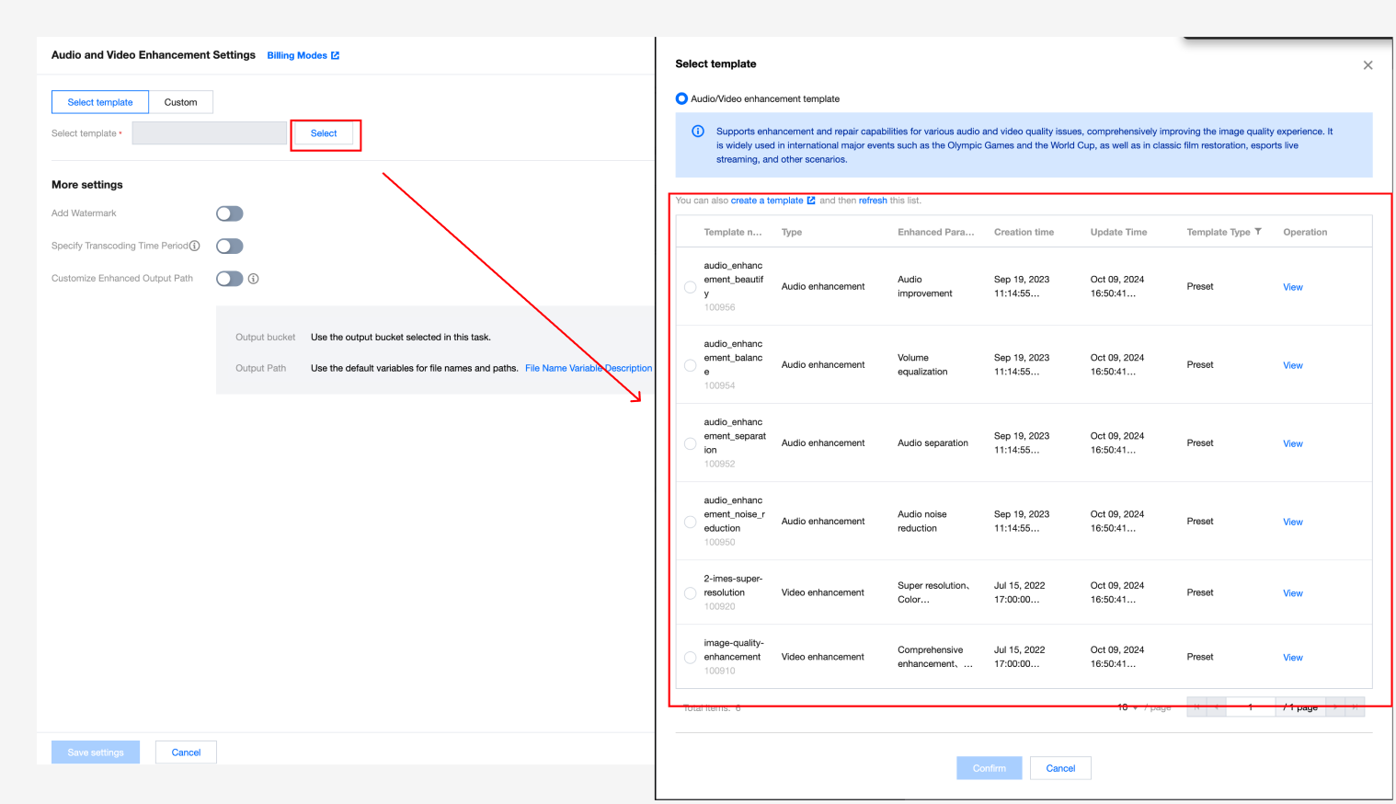Image resolution: width=1396 pixels, height=804 pixels.
Task: Click the Audio improvement parameter cell
Action: [925, 287]
